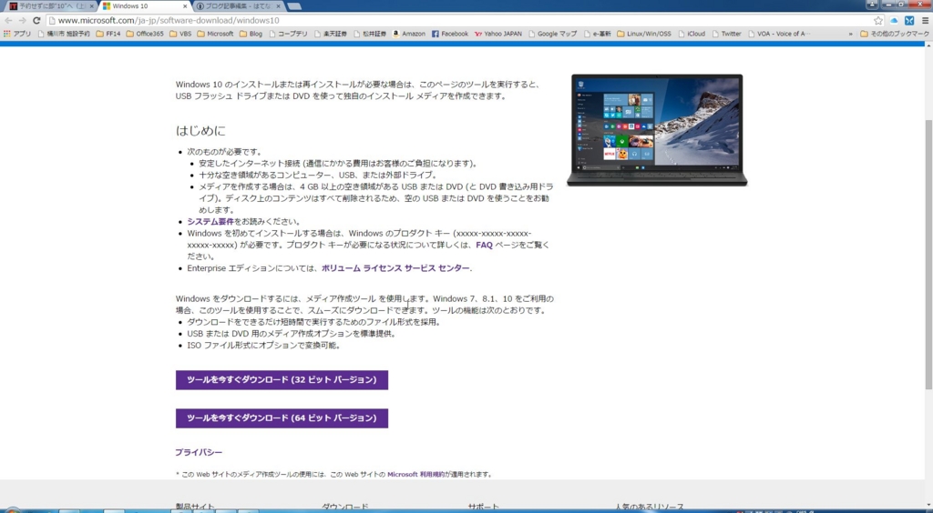
Task: Open the プライバシー link
Action: pos(199,452)
